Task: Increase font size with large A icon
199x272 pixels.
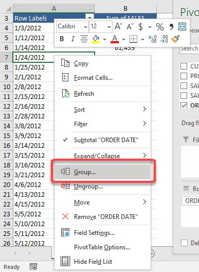Action: (x=118, y=27)
